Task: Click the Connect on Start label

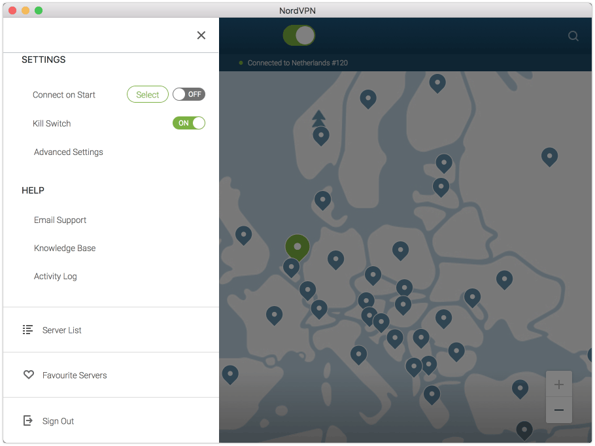Action: [64, 95]
